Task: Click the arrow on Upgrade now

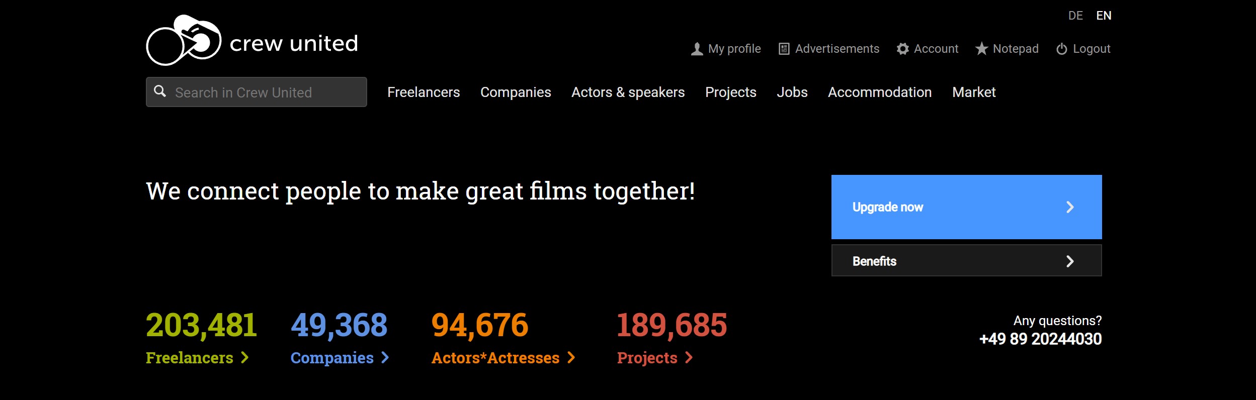Action: pyautogui.click(x=1070, y=207)
